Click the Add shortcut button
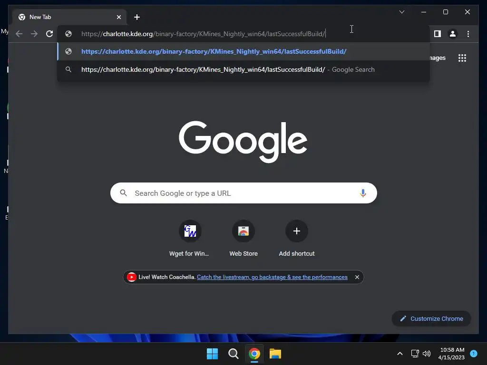 point(297,239)
